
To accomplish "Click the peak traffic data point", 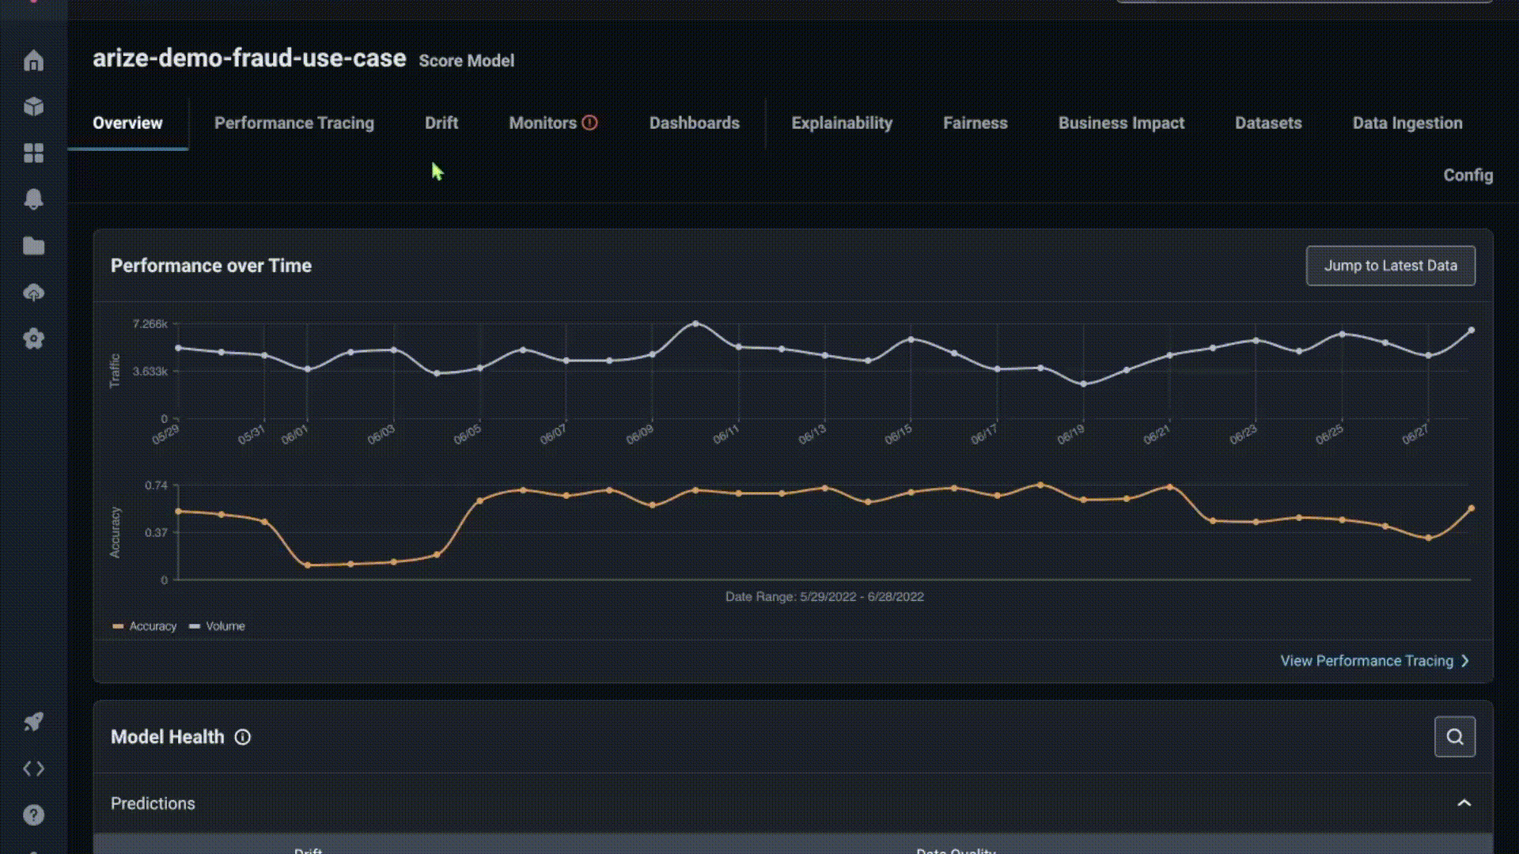I will pyautogui.click(x=695, y=323).
